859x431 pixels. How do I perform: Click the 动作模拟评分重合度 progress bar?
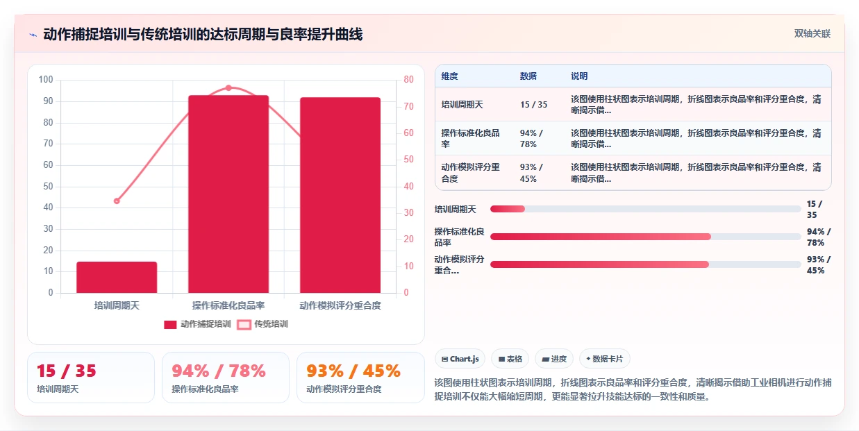click(645, 264)
